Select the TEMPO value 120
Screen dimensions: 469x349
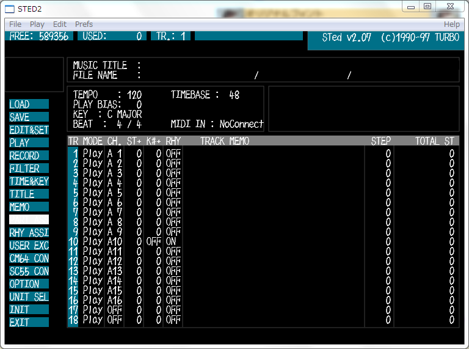tap(134, 95)
